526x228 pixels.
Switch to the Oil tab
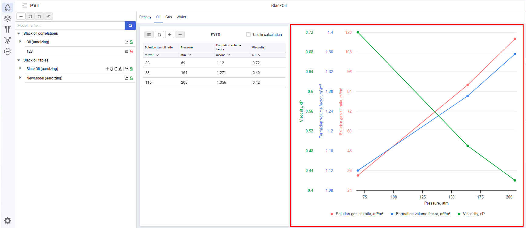tap(158, 17)
